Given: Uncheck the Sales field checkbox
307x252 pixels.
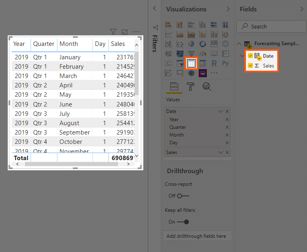Looking at the screenshot, I should 250,65.
